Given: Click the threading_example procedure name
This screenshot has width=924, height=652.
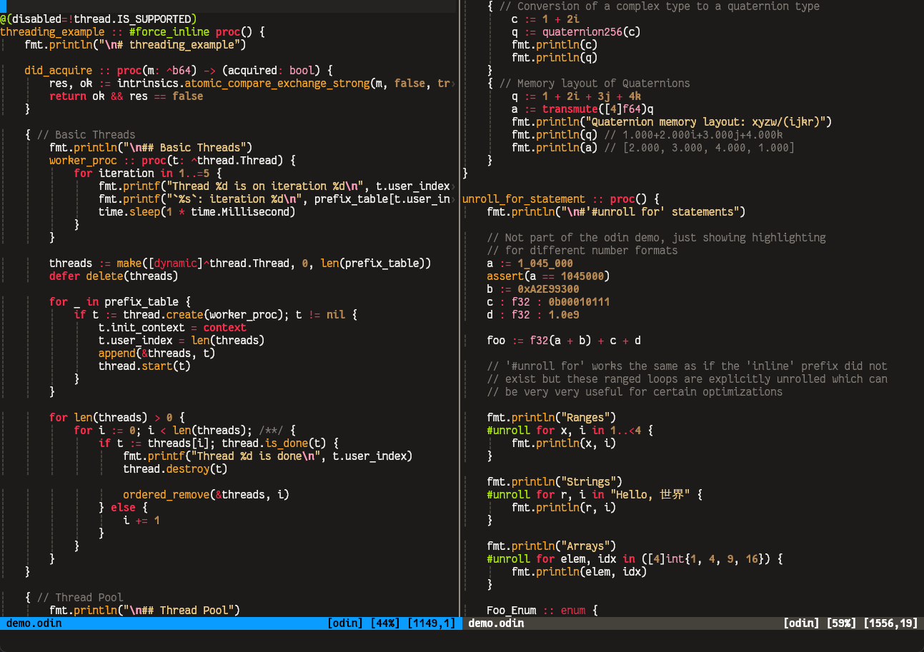Looking at the screenshot, I should 52,32.
